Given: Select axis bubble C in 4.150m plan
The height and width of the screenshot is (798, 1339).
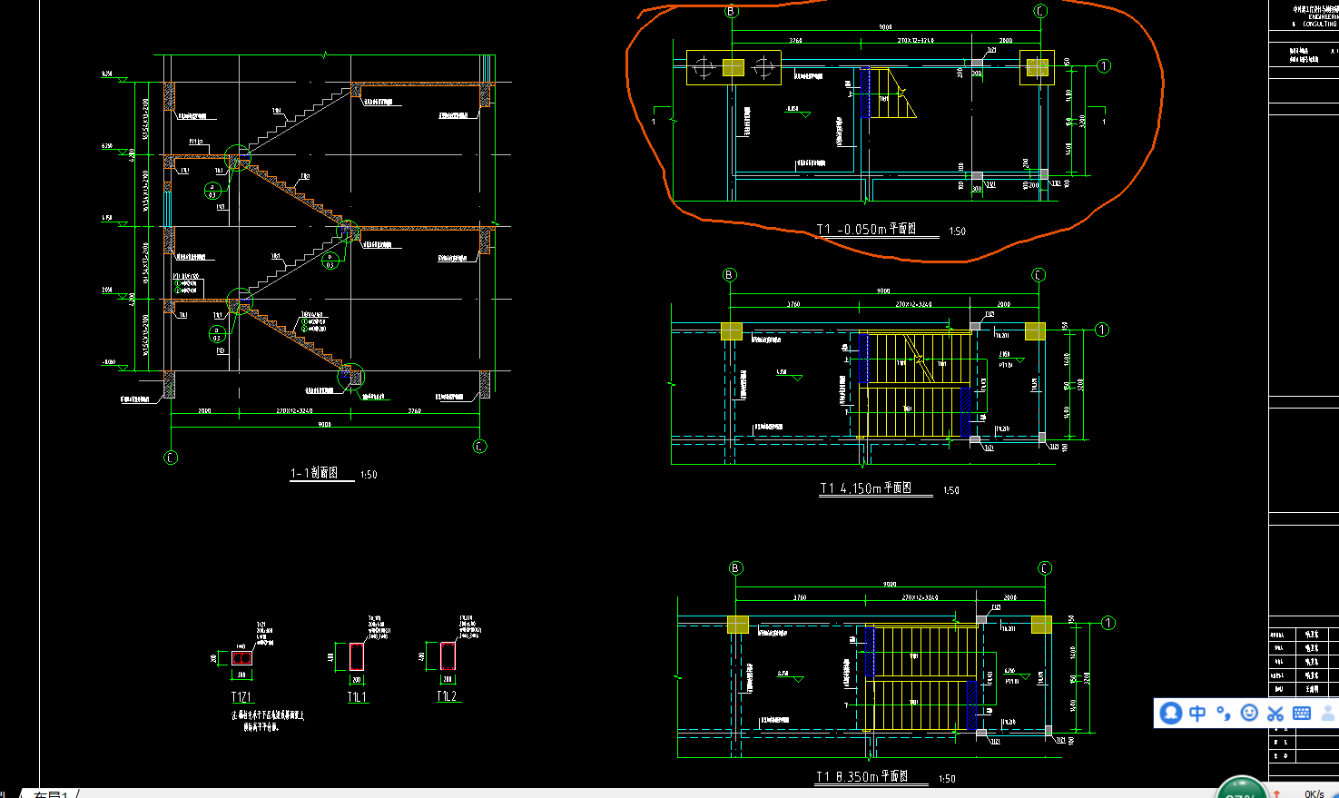Looking at the screenshot, I should point(1039,275).
